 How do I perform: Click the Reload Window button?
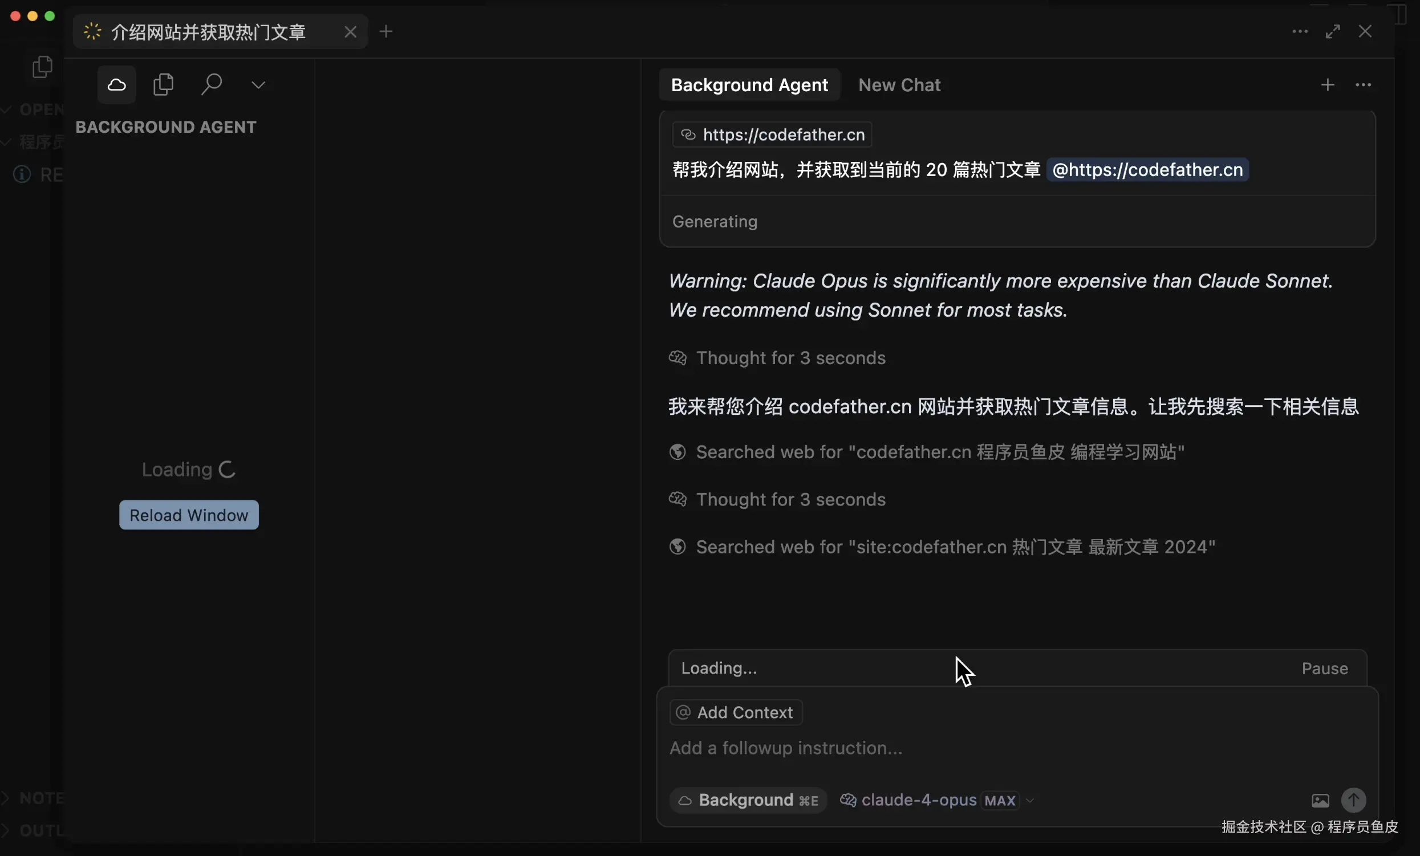pyautogui.click(x=188, y=515)
